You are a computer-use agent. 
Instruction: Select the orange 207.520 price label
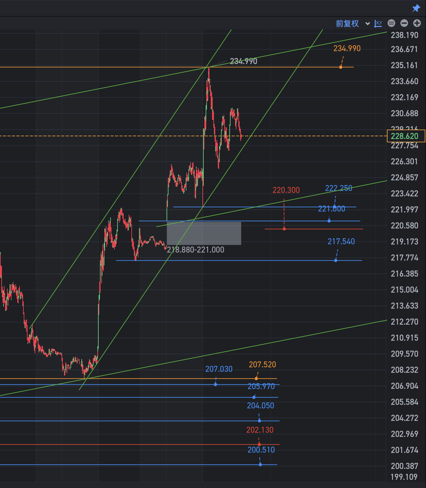262,365
